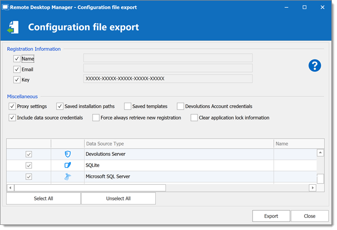The width and height of the screenshot is (337, 230).
Task: Click the Export button
Action: [271, 216]
